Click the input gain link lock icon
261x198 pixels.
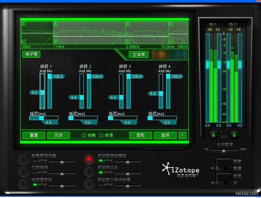(x=213, y=134)
